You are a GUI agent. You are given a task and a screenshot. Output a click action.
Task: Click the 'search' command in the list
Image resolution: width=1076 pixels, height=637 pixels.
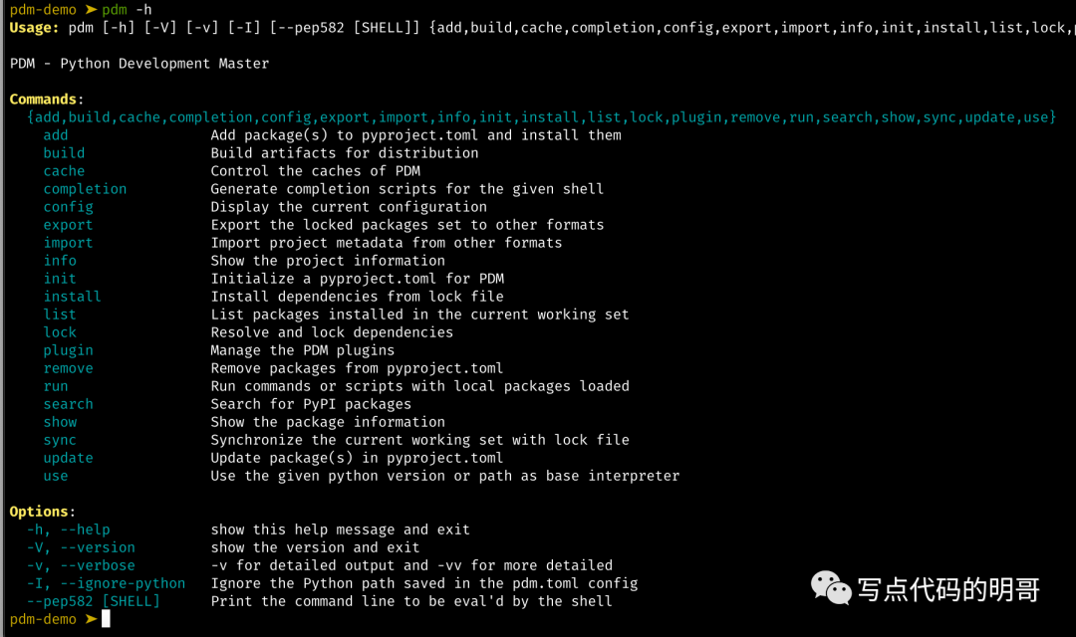coord(68,404)
